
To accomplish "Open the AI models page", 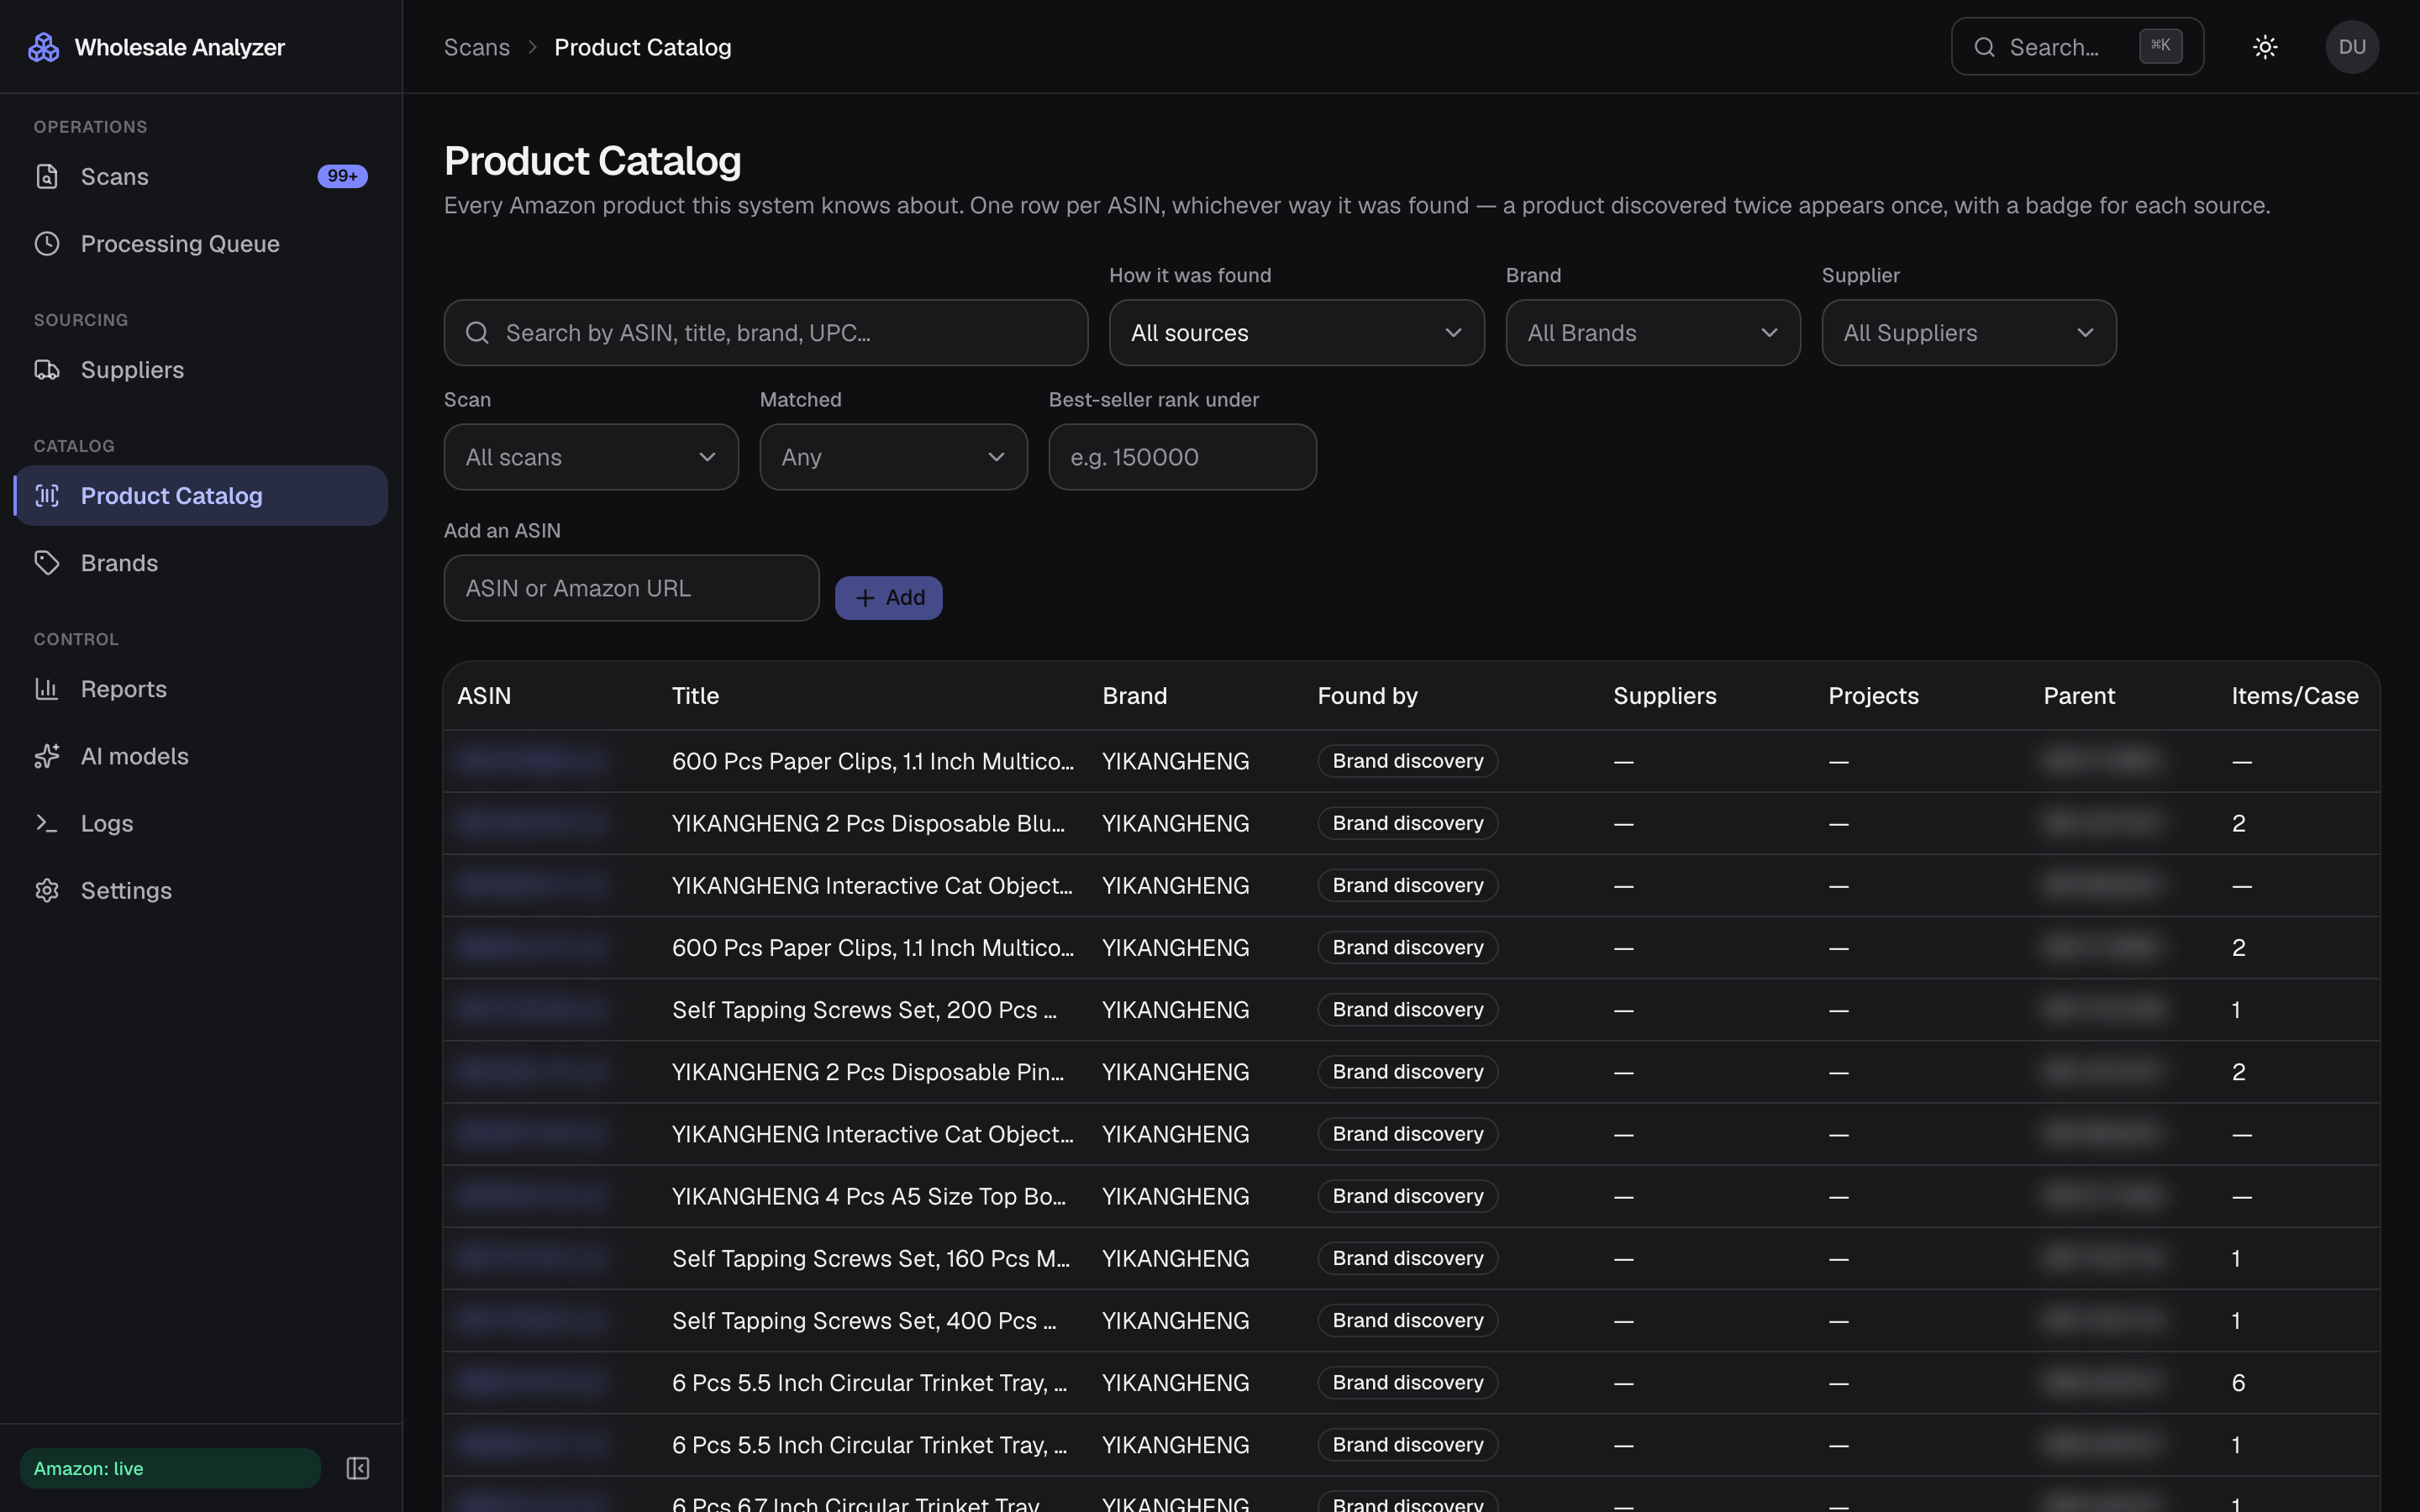I will (x=200, y=756).
